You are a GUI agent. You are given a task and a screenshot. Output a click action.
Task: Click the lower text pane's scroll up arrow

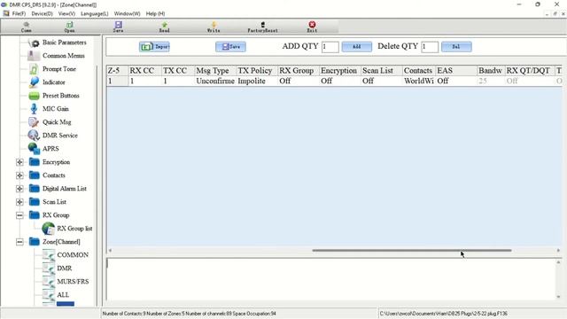click(558, 262)
